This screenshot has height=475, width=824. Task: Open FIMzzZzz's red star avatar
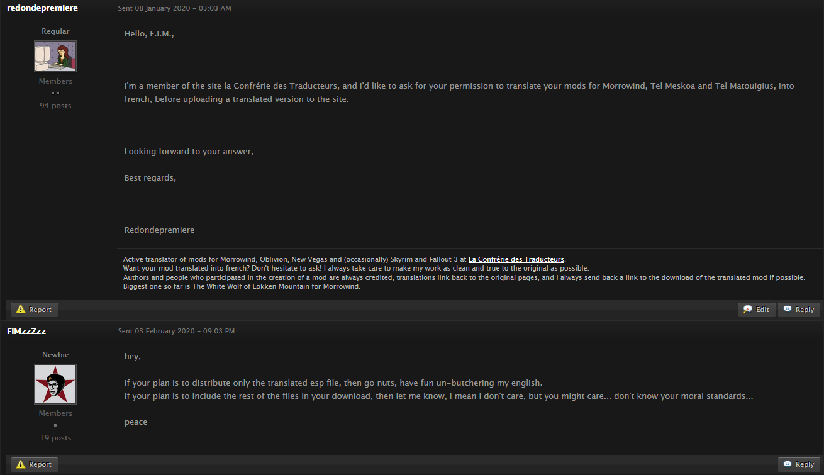coord(55,384)
